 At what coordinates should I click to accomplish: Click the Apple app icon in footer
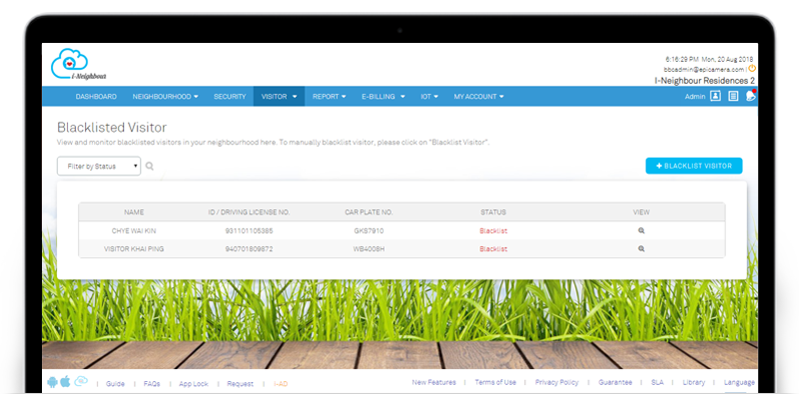tap(65, 382)
